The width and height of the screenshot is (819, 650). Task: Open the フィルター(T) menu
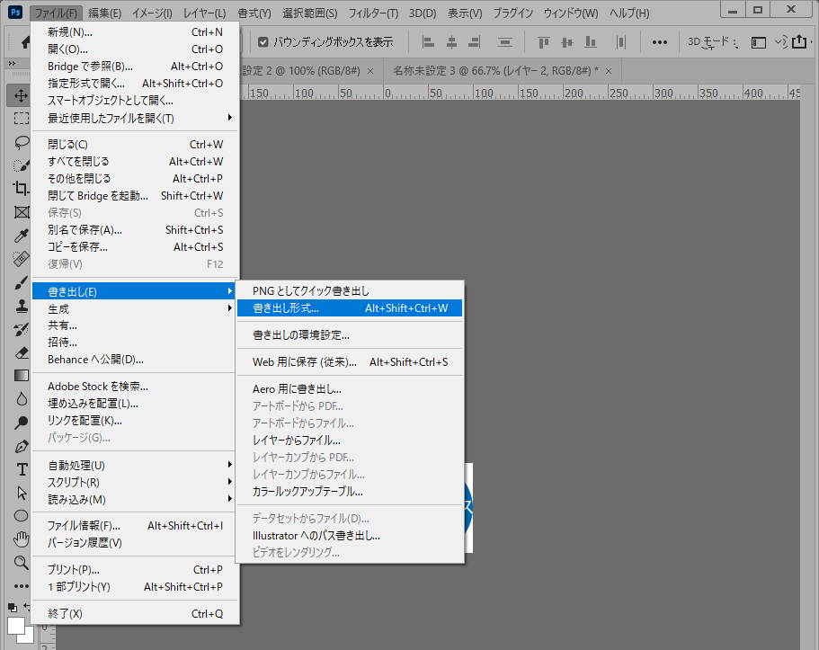(x=373, y=13)
